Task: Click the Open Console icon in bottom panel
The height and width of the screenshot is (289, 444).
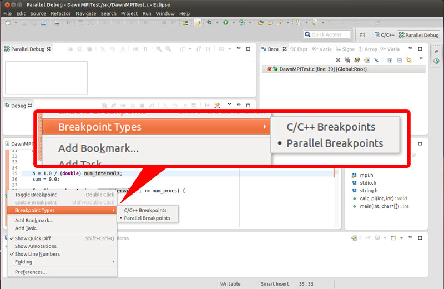Action: [393, 238]
